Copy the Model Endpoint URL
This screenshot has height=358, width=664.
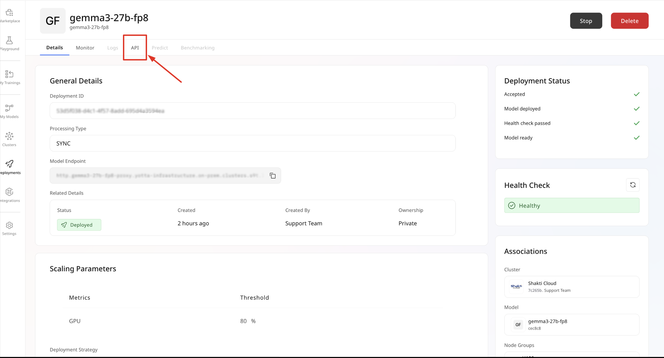[x=273, y=176]
